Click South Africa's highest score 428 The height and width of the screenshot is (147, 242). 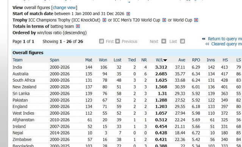(x=224, y=80)
